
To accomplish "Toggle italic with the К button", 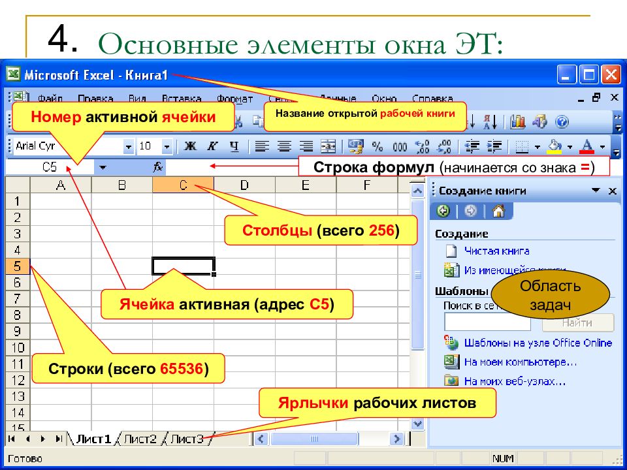I will [x=212, y=146].
